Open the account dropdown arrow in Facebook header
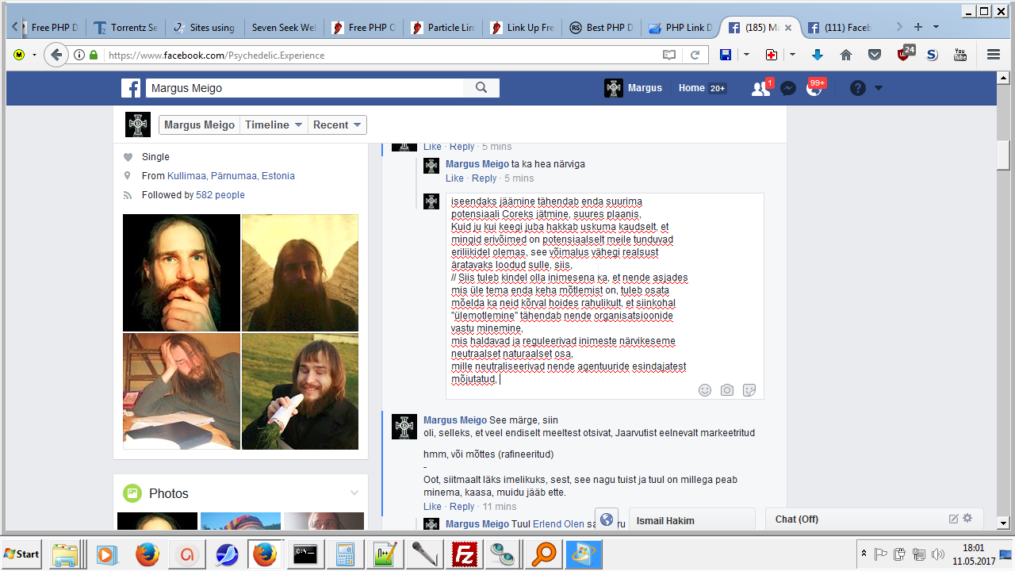This screenshot has width=1015, height=571. (879, 88)
